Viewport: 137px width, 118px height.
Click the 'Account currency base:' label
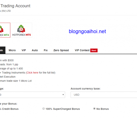point(85,89)
